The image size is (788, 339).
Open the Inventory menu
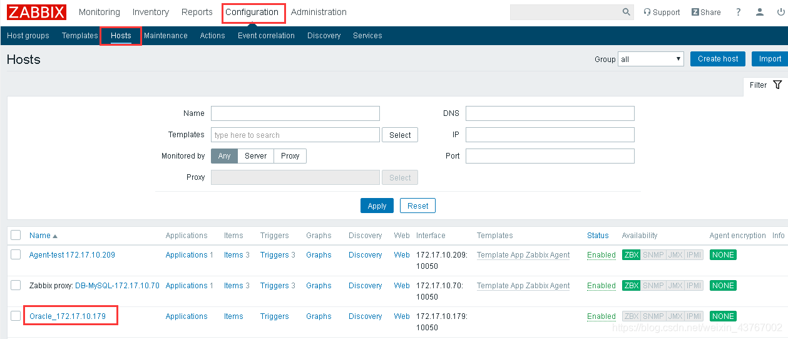click(151, 12)
